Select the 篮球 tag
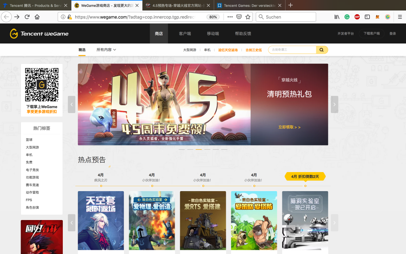406x254 pixels. [29, 140]
